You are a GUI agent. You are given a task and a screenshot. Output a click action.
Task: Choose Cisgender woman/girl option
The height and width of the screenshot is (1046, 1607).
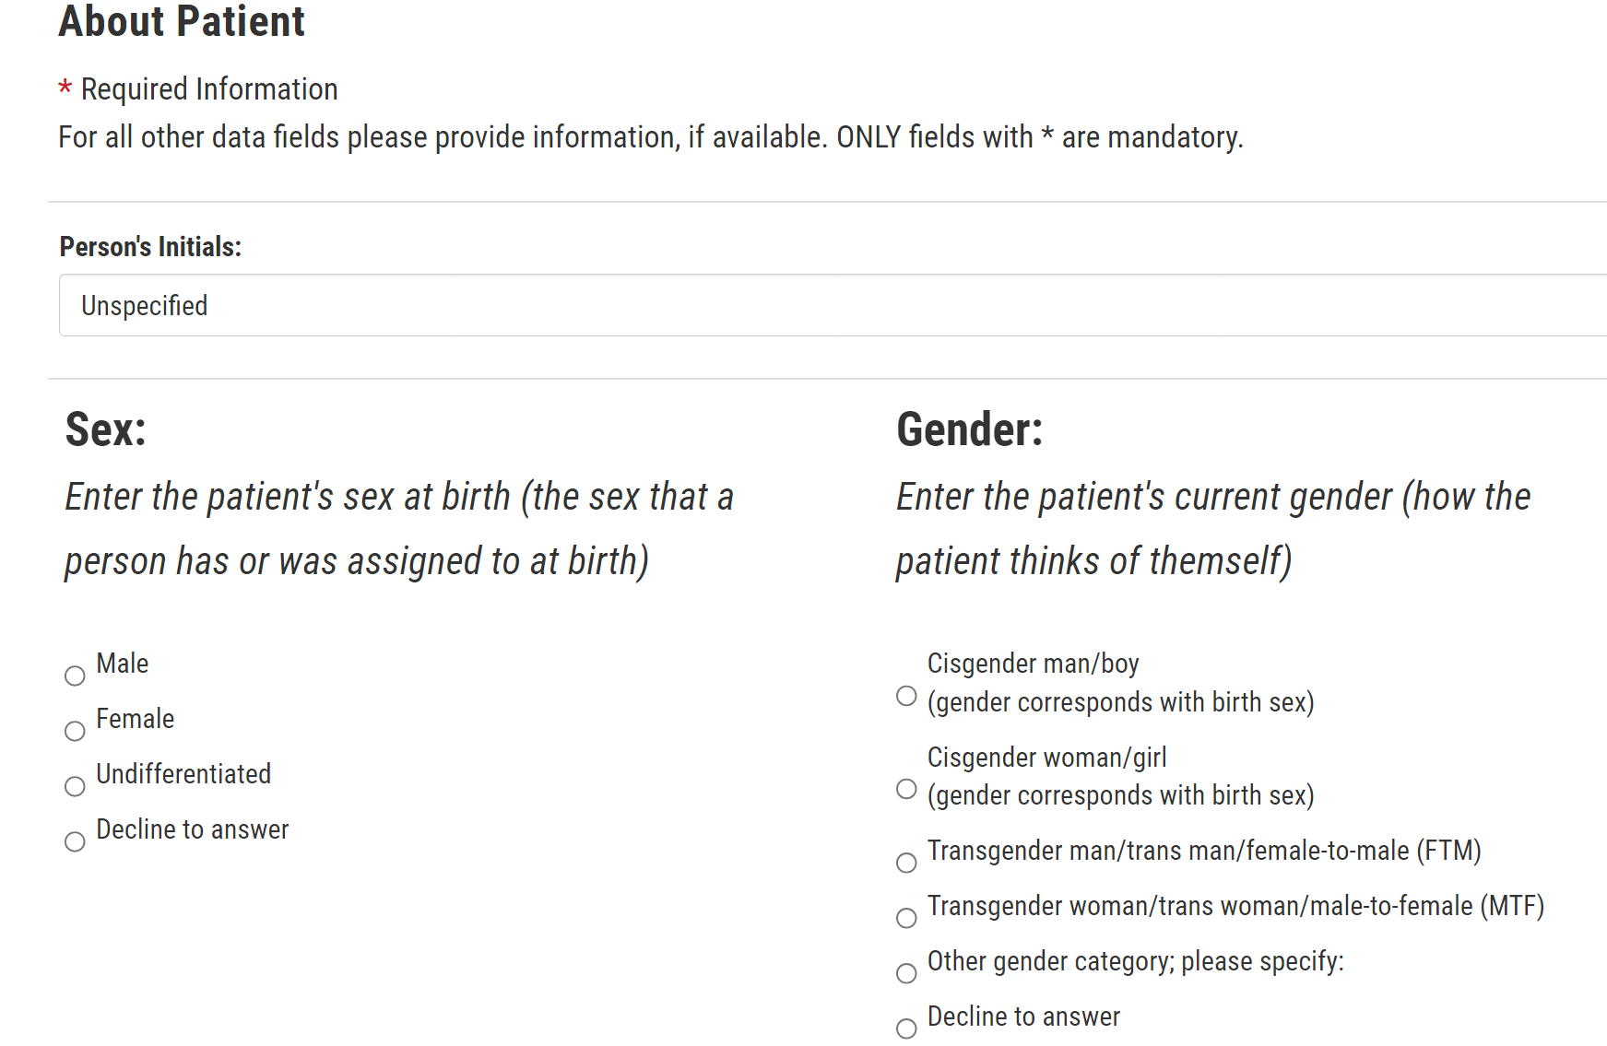(x=906, y=789)
